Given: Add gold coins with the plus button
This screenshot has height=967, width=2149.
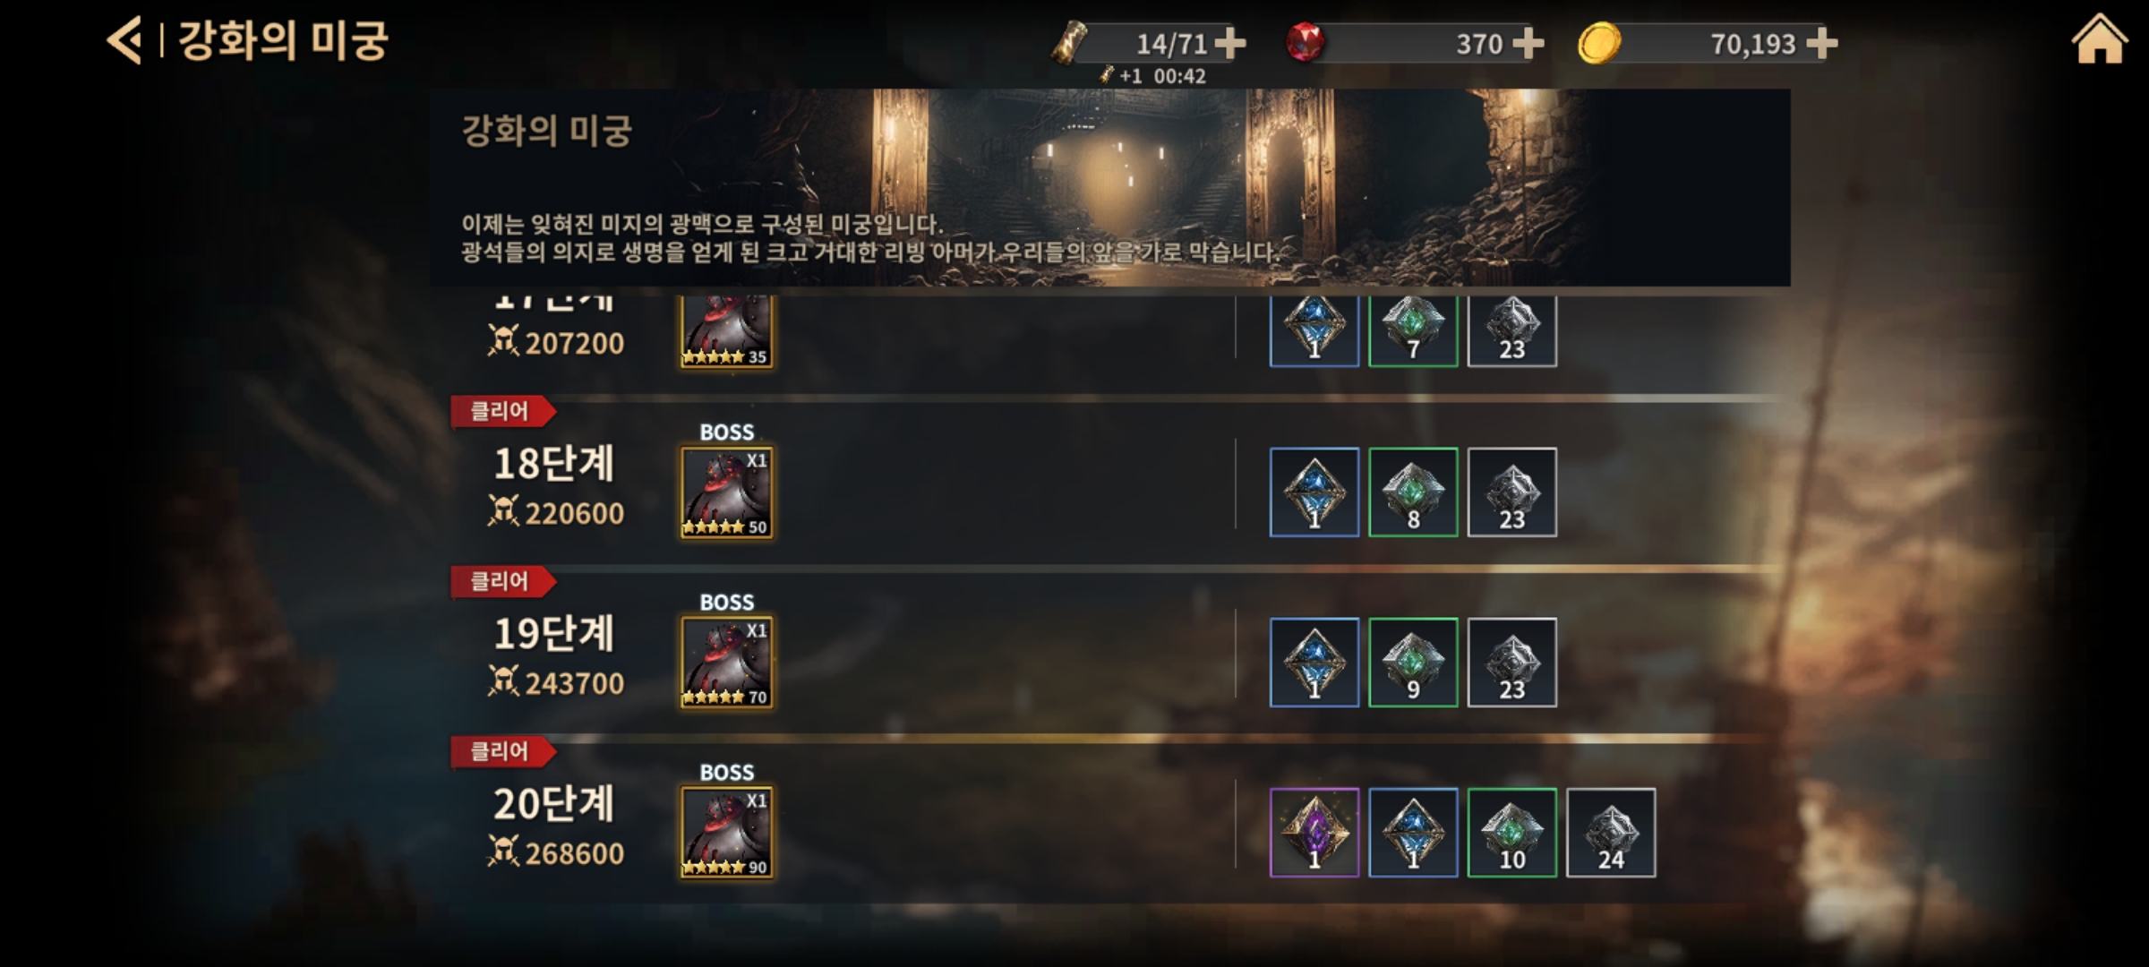Looking at the screenshot, I should click(x=1821, y=43).
